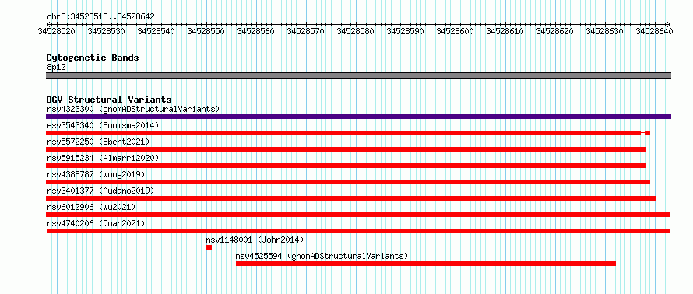Click ruler position 34528580

pyautogui.click(x=355, y=31)
